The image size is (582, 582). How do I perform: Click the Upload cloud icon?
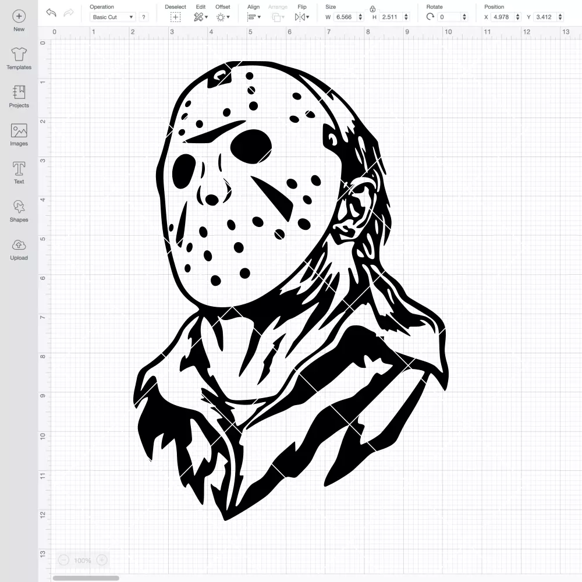[x=19, y=245]
